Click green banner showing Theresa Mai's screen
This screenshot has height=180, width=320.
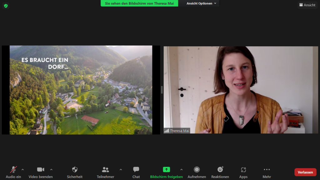(x=139, y=3)
